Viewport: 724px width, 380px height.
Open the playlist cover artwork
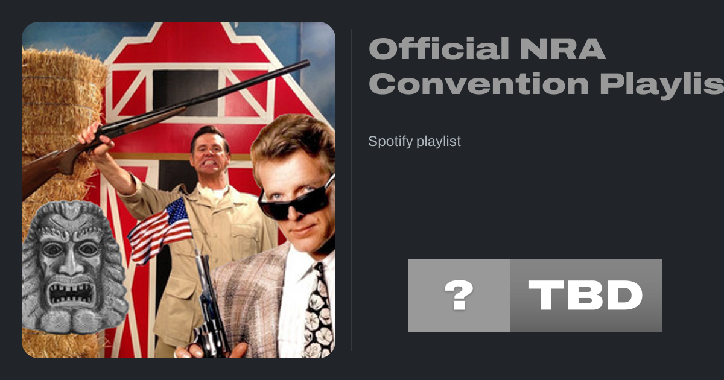coord(179,190)
